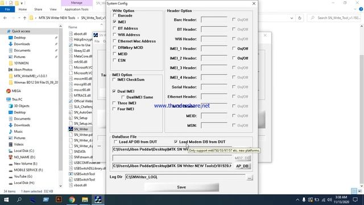364x205 pixels.
Task: Switch to SN Writer taskbar icon
Action: [98, 200]
